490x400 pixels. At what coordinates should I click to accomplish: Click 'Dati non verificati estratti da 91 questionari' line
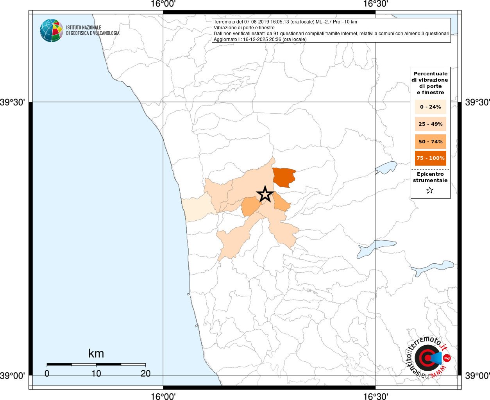point(332,34)
